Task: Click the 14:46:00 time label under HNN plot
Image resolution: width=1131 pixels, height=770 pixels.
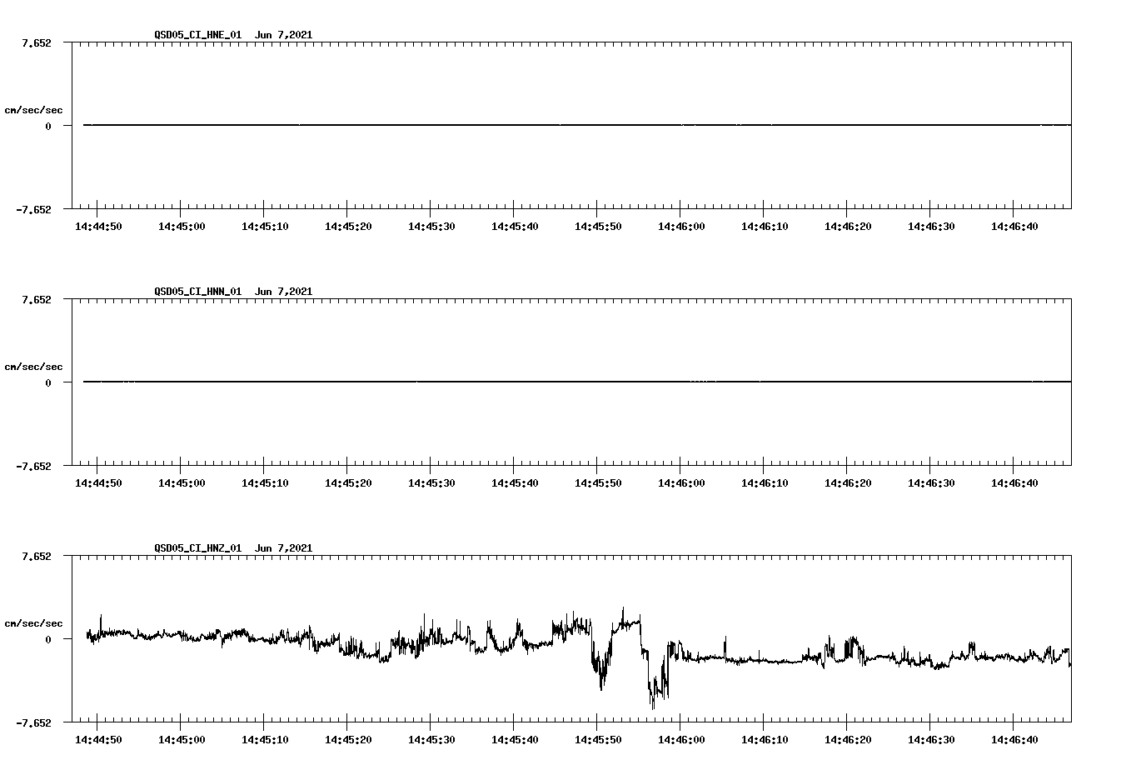Action: 681,483
